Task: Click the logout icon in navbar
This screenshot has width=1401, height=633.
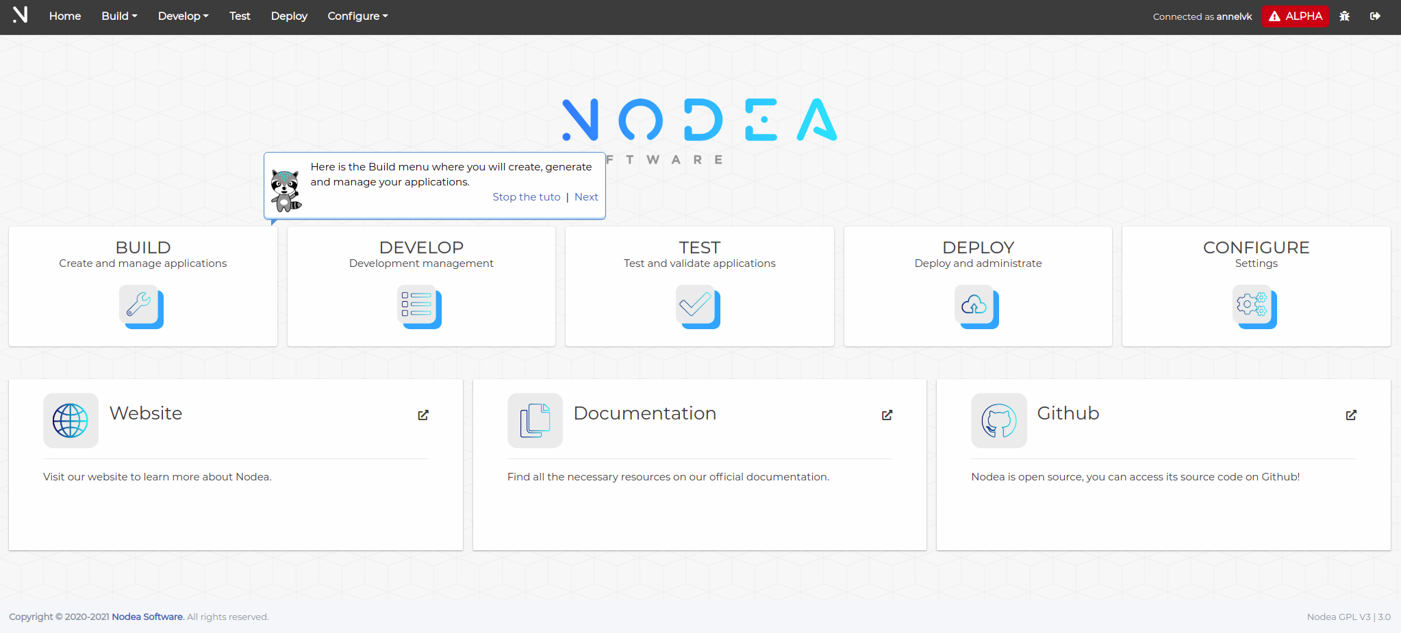Action: click(x=1375, y=16)
